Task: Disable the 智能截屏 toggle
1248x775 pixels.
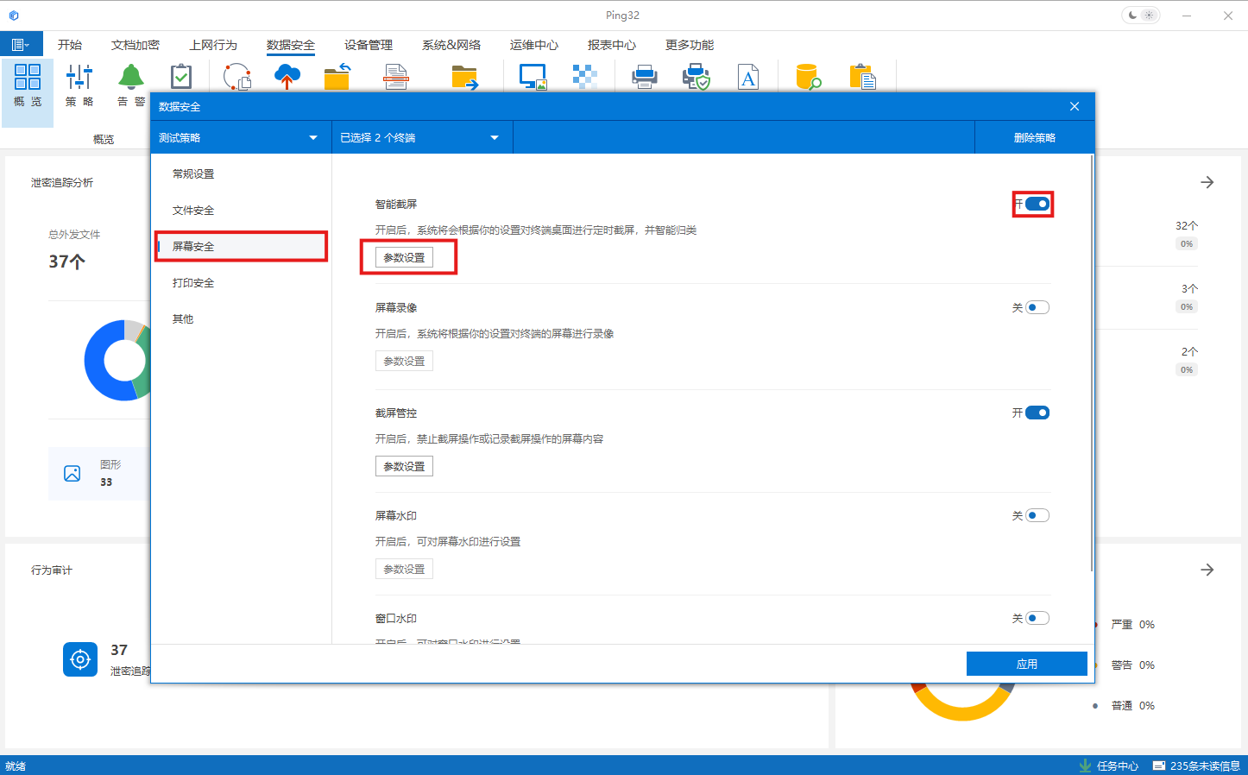Action: pyautogui.click(x=1038, y=204)
